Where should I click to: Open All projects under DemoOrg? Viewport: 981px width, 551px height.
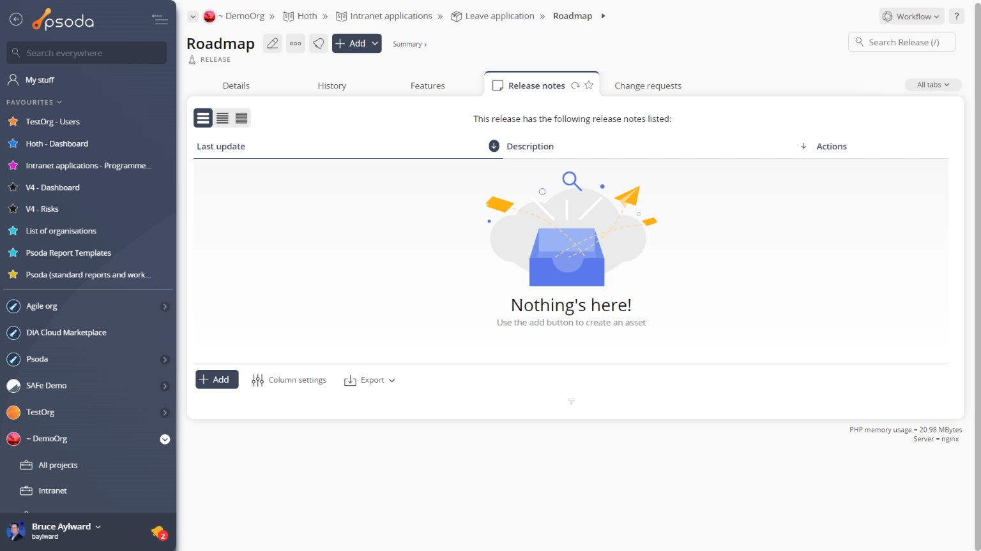[57, 466]
